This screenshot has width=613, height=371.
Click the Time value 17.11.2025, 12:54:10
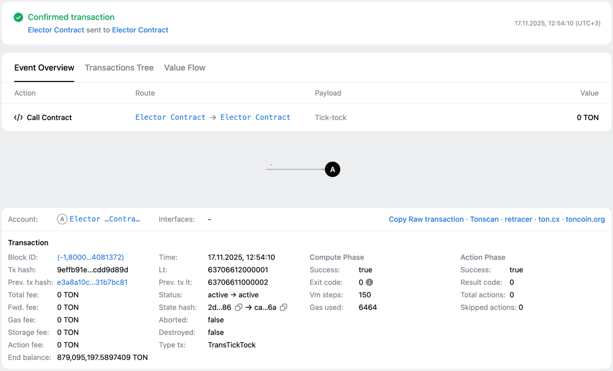pos(242,257)
